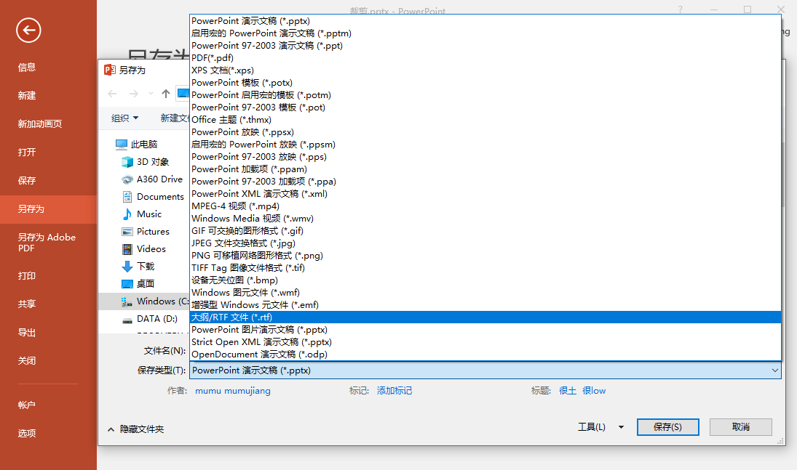
Task: Choose PowerPoint 97-2003 模板 (*.pot)
Action: [485, 107]
